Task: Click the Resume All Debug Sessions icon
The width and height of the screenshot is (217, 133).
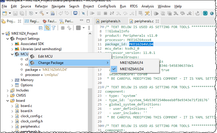Action: pos(156,13)
